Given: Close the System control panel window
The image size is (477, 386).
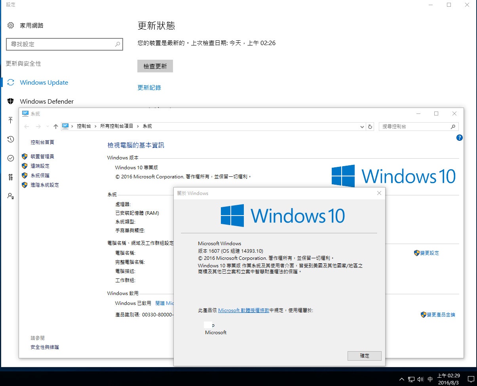Looking at the screenshot, I should click(x=454, y=114).
